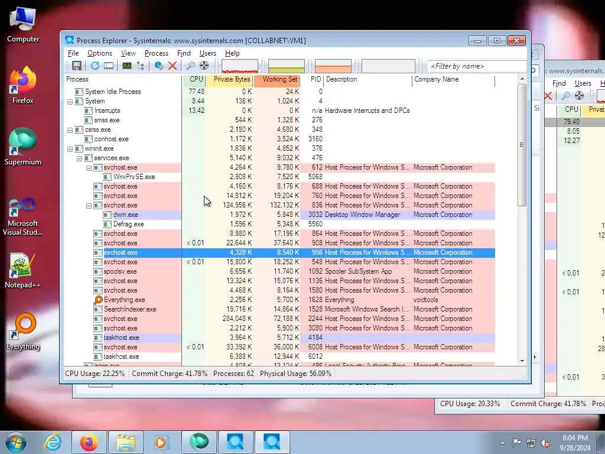
Task: Open the Windows Start menu
Action: coord(16,442)
